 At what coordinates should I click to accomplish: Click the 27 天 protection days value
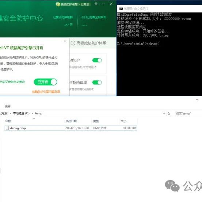69,25
